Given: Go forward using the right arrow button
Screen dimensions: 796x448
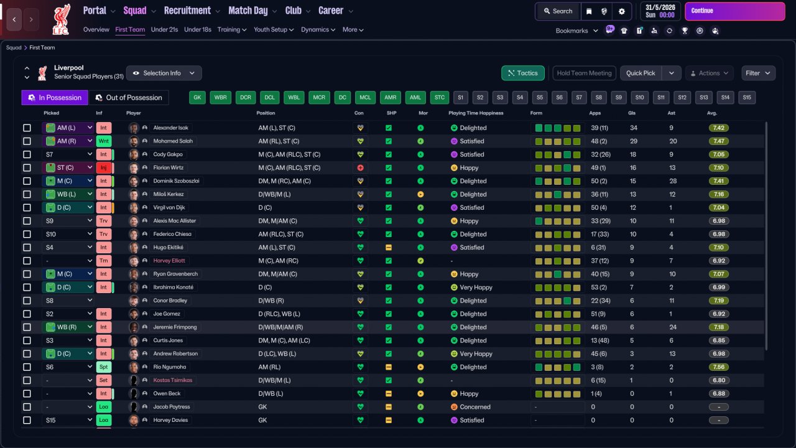Looking at the screenshot, I should pyautogui.click(x=31, y=19).
